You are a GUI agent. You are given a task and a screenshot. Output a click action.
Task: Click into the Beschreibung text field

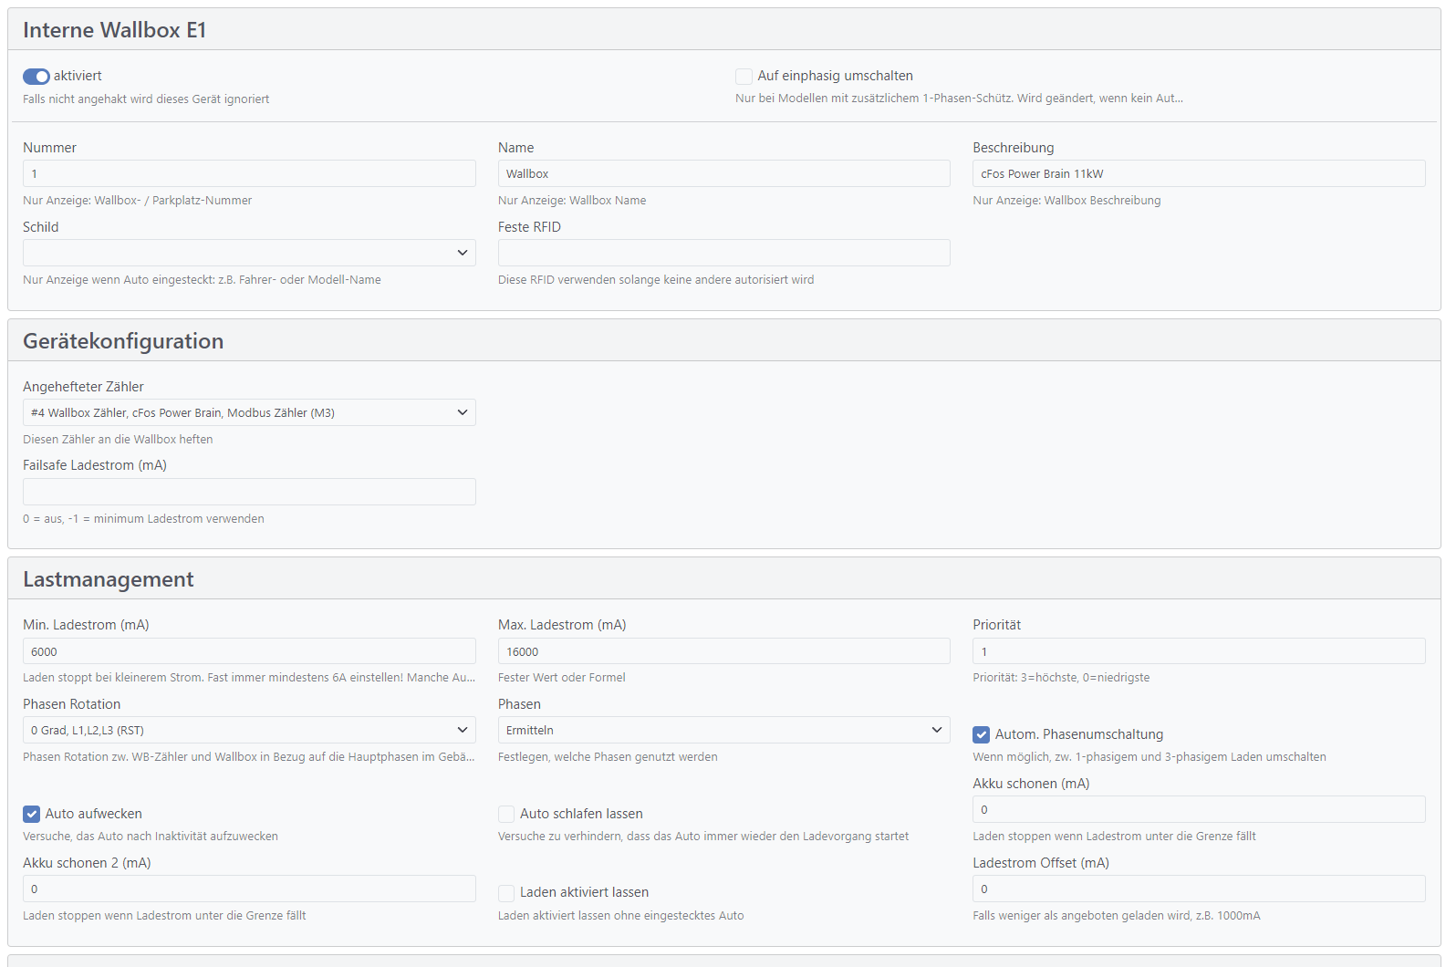pos(1198,173)
